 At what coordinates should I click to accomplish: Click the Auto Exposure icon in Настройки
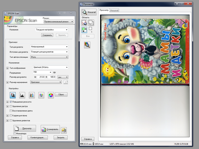coord(13,95)
